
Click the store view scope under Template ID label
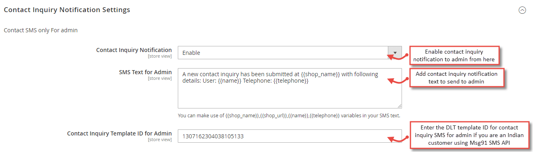160,140
